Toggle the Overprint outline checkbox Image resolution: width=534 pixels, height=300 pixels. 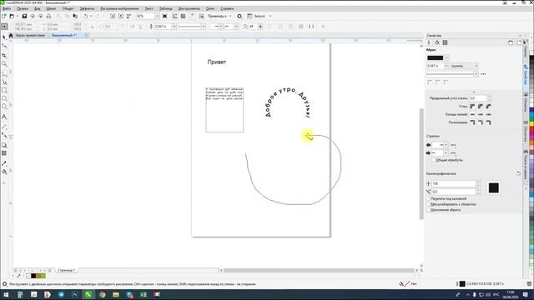point(429,210)
